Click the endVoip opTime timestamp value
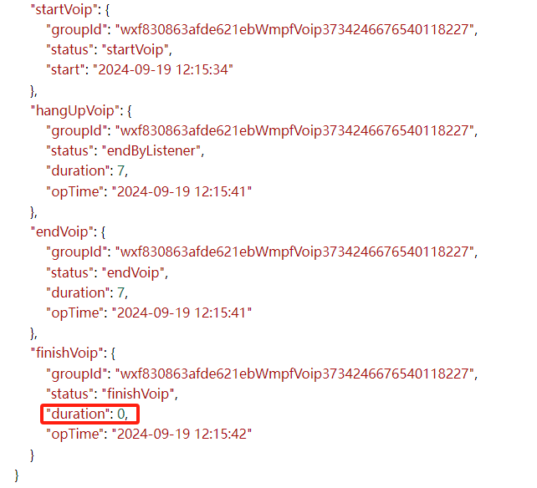This screenshot has width=537, height=488. click(182, 313)
